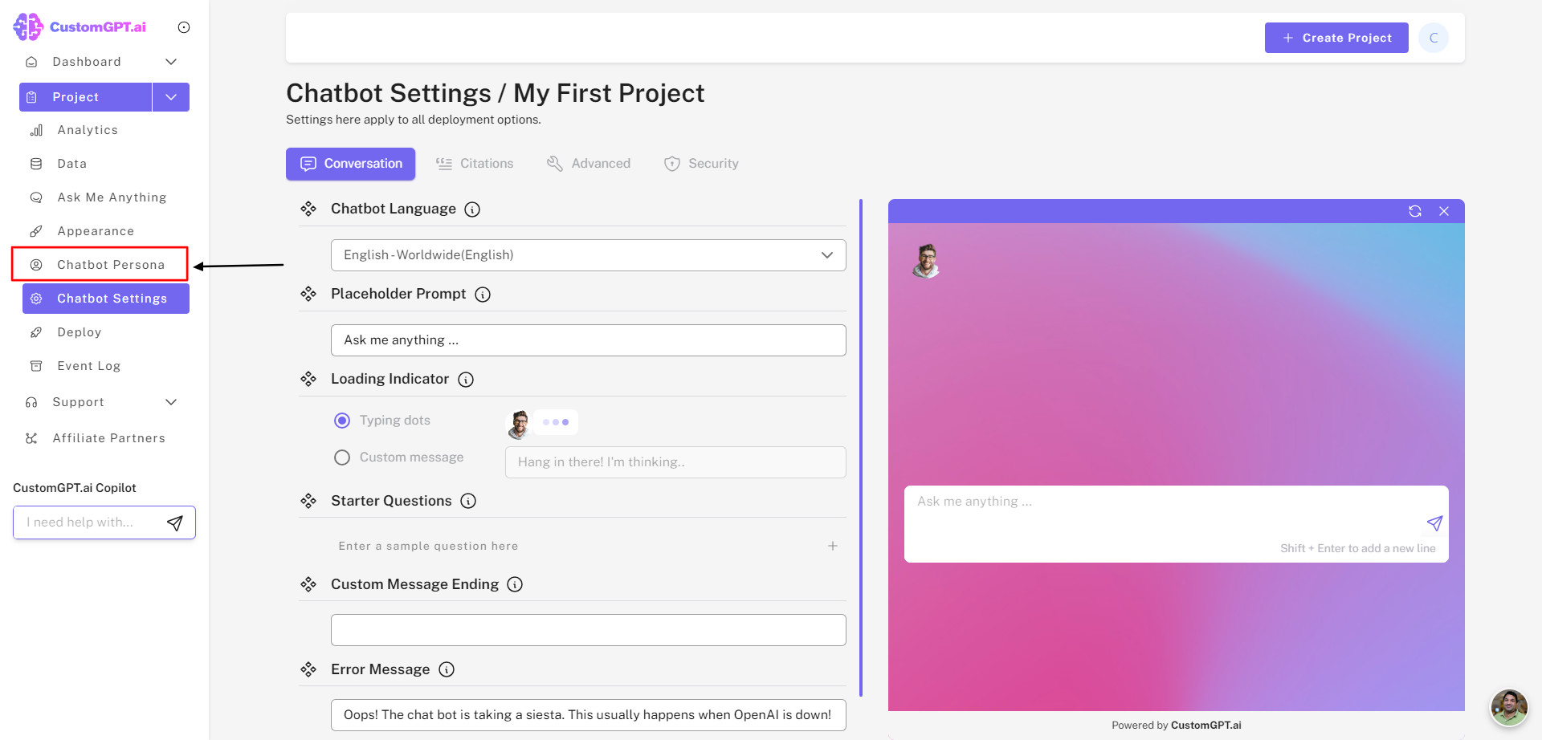Focus the Copilot help input
The image size is (1542, 740).
[x=88, y=522]
